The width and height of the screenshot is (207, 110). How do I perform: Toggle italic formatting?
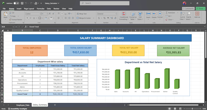pyautogui.click(x=31, y=18)
